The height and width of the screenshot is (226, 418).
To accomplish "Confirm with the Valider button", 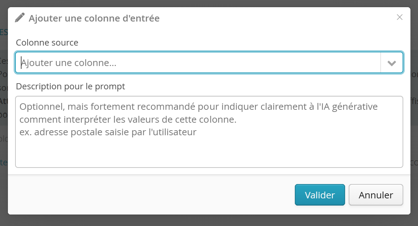I will pos(320,195).
